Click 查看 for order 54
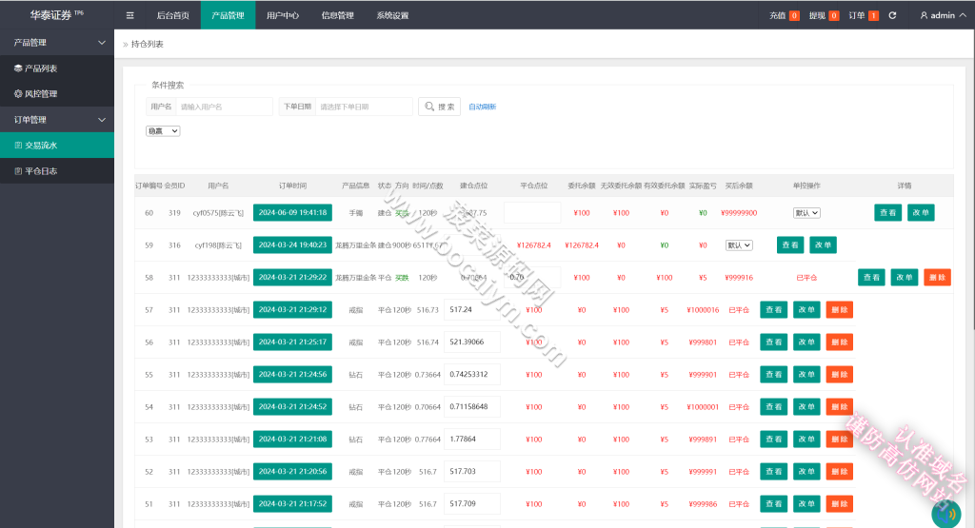Screen dimensions: 975x528 (x=773, y=407)
